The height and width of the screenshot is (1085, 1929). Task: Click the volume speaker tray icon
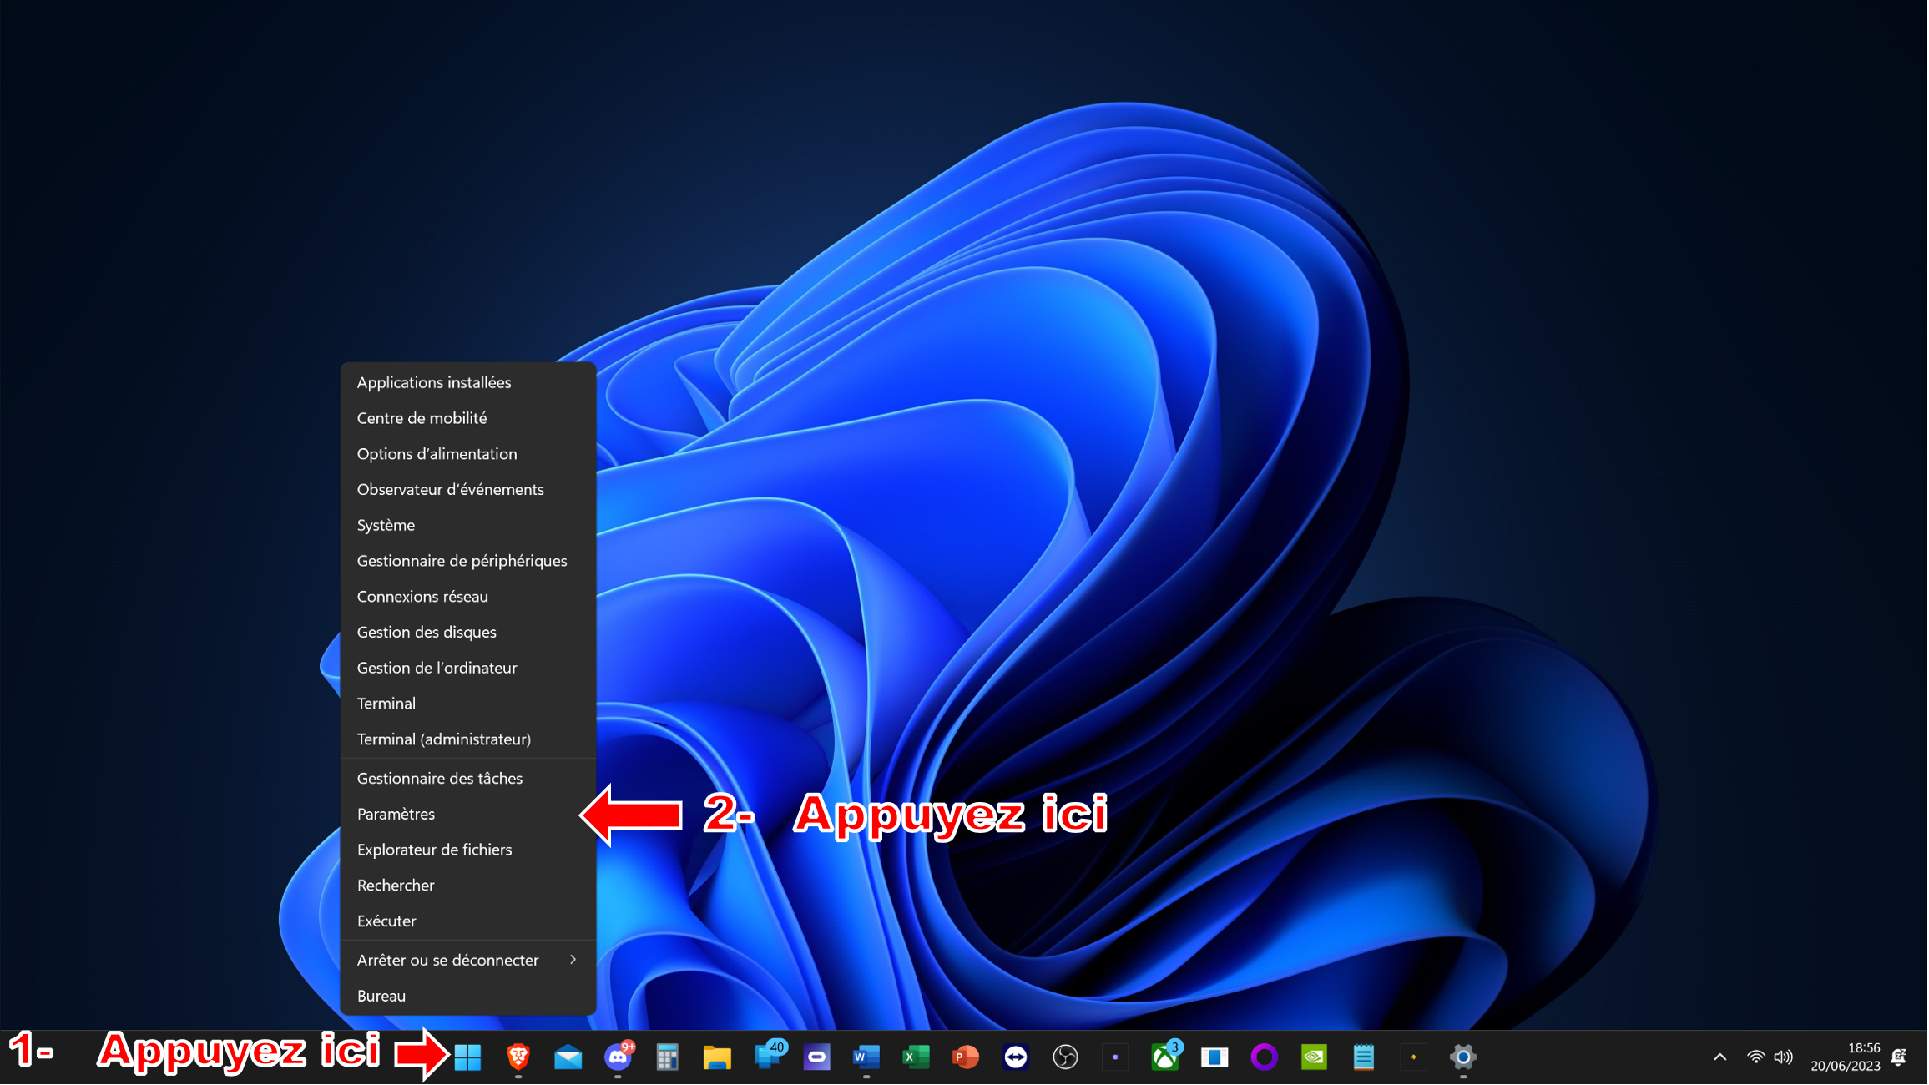1784,1057
